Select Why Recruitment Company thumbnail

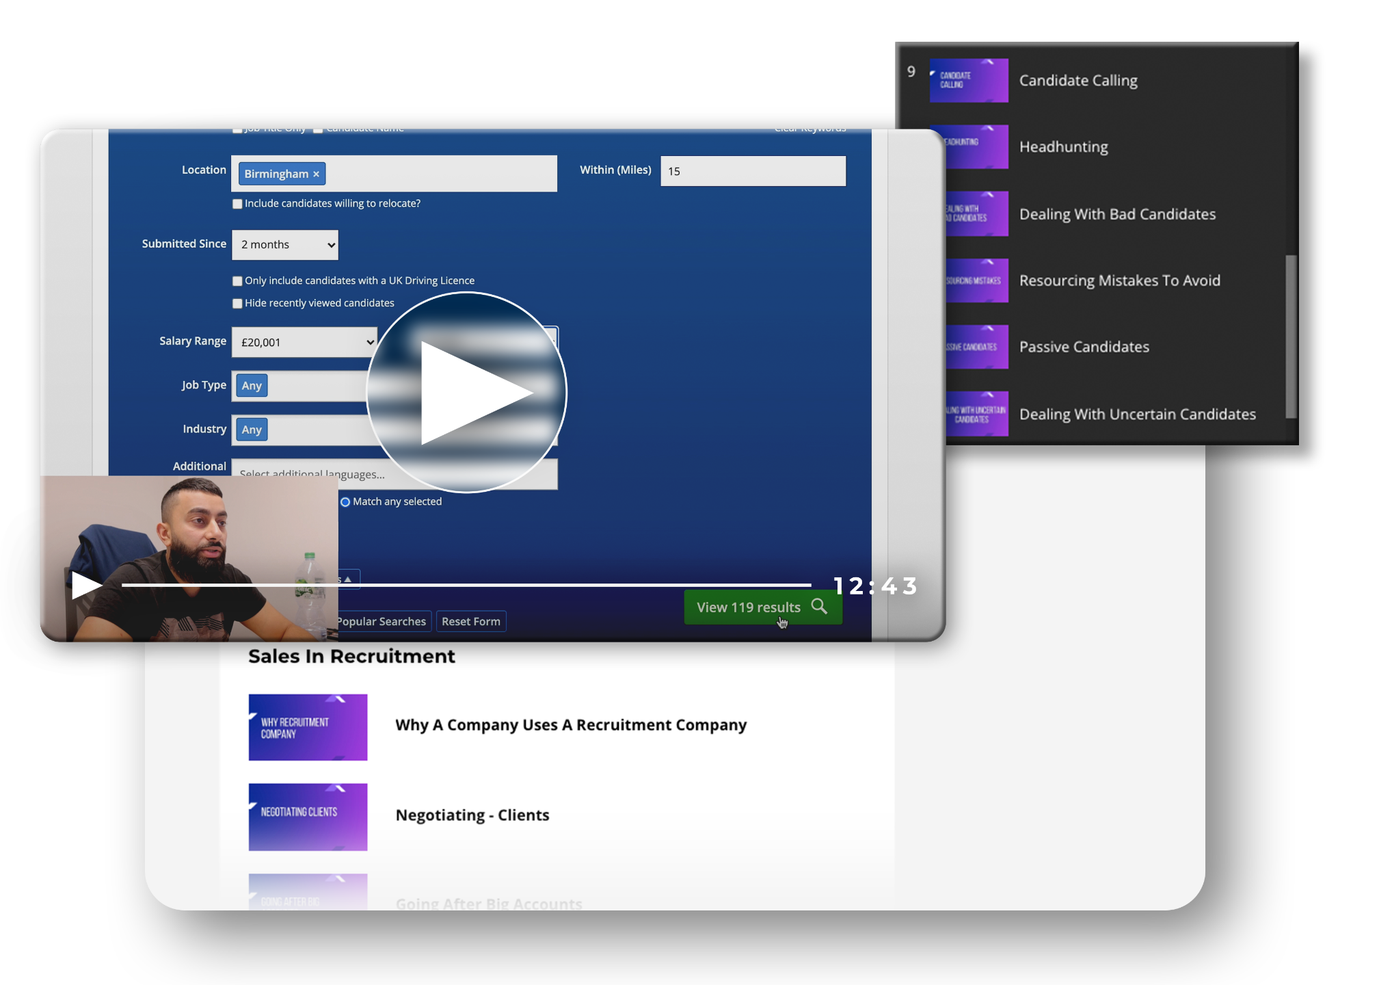pos(308,727)
